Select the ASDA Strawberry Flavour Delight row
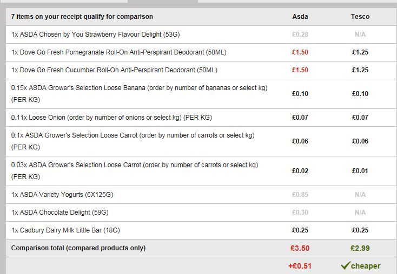The height and width of the screenshot is (274, 397). [x=95, y=35]
